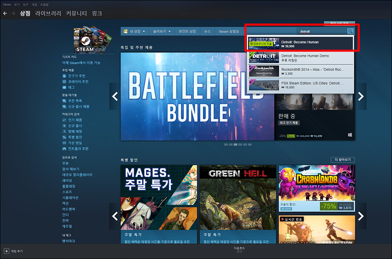This screenshot has width=392, height=259.
Task: Switch to the 커뮤니티 tab
Action: click(77, 13)
